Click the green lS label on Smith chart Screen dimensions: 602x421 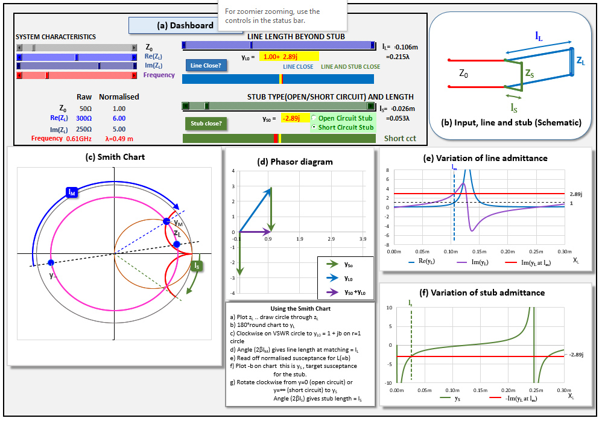pyautogui.click(x=197, y=265)
